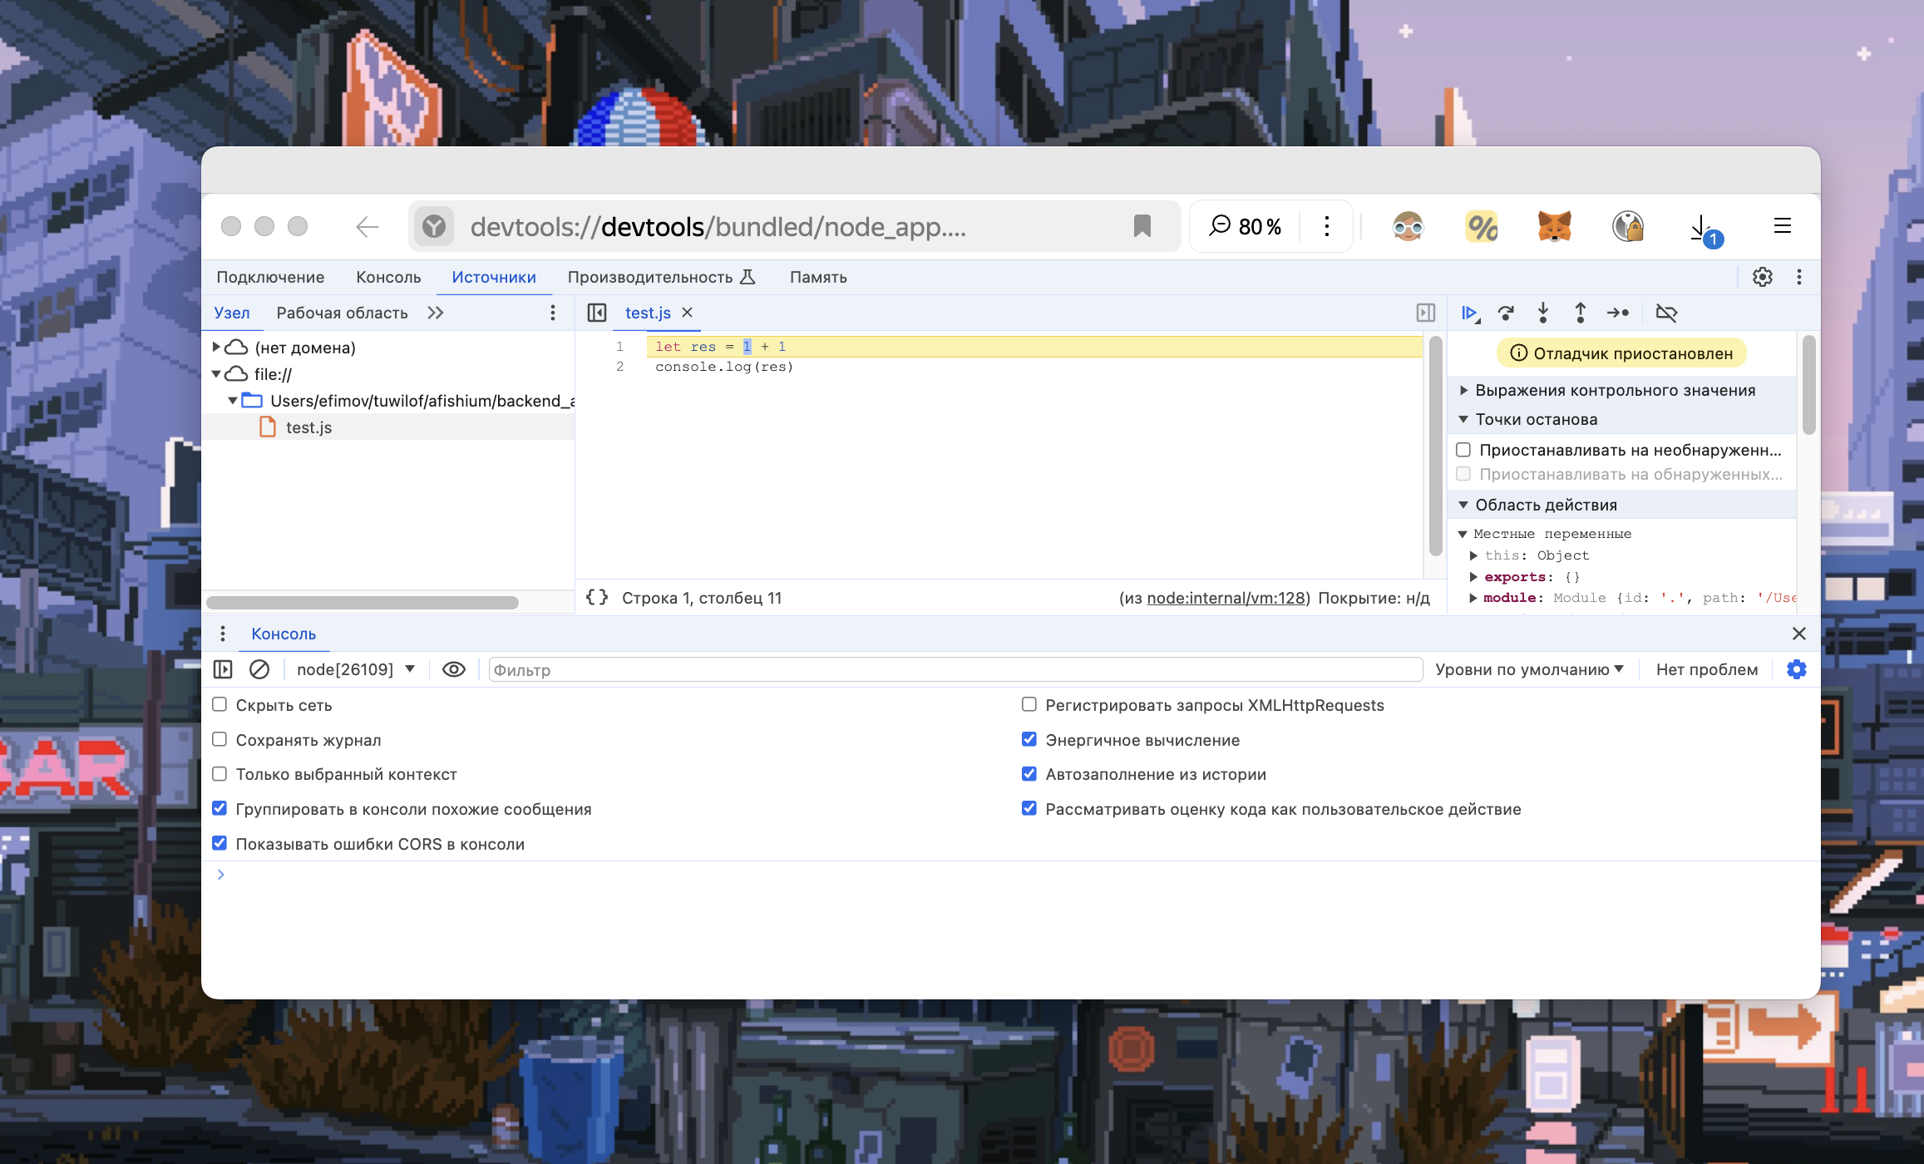Image resolution: width=1924 pixels, height=1164 pixels.
Task: Bookmark this page with the bookmark icon
Action: click(1142, 226)
